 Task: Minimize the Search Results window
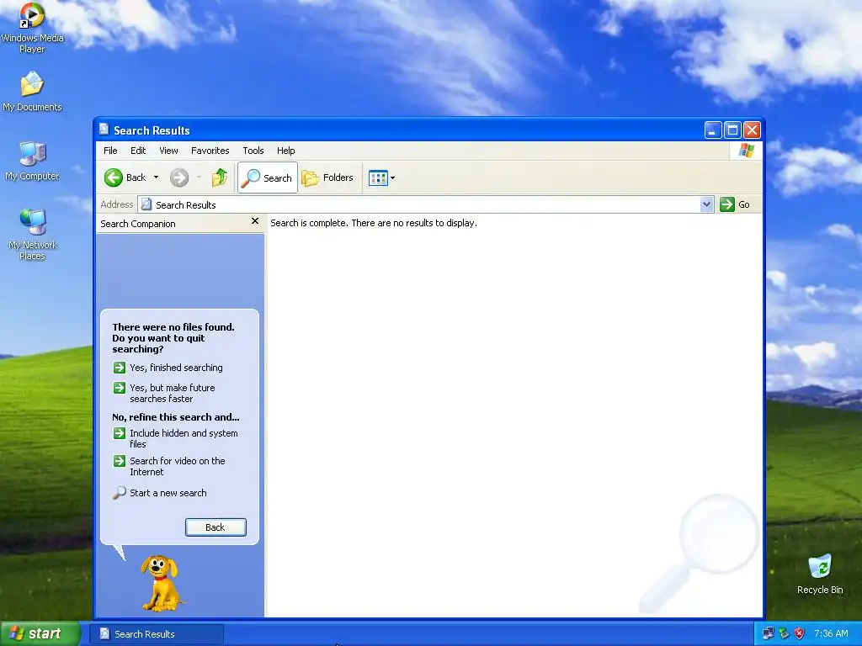(x=713, y=130)
